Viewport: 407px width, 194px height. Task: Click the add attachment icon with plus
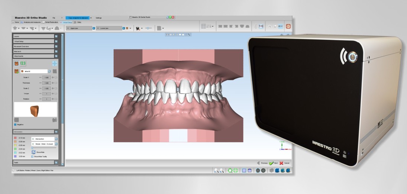[x=16, y=71]
